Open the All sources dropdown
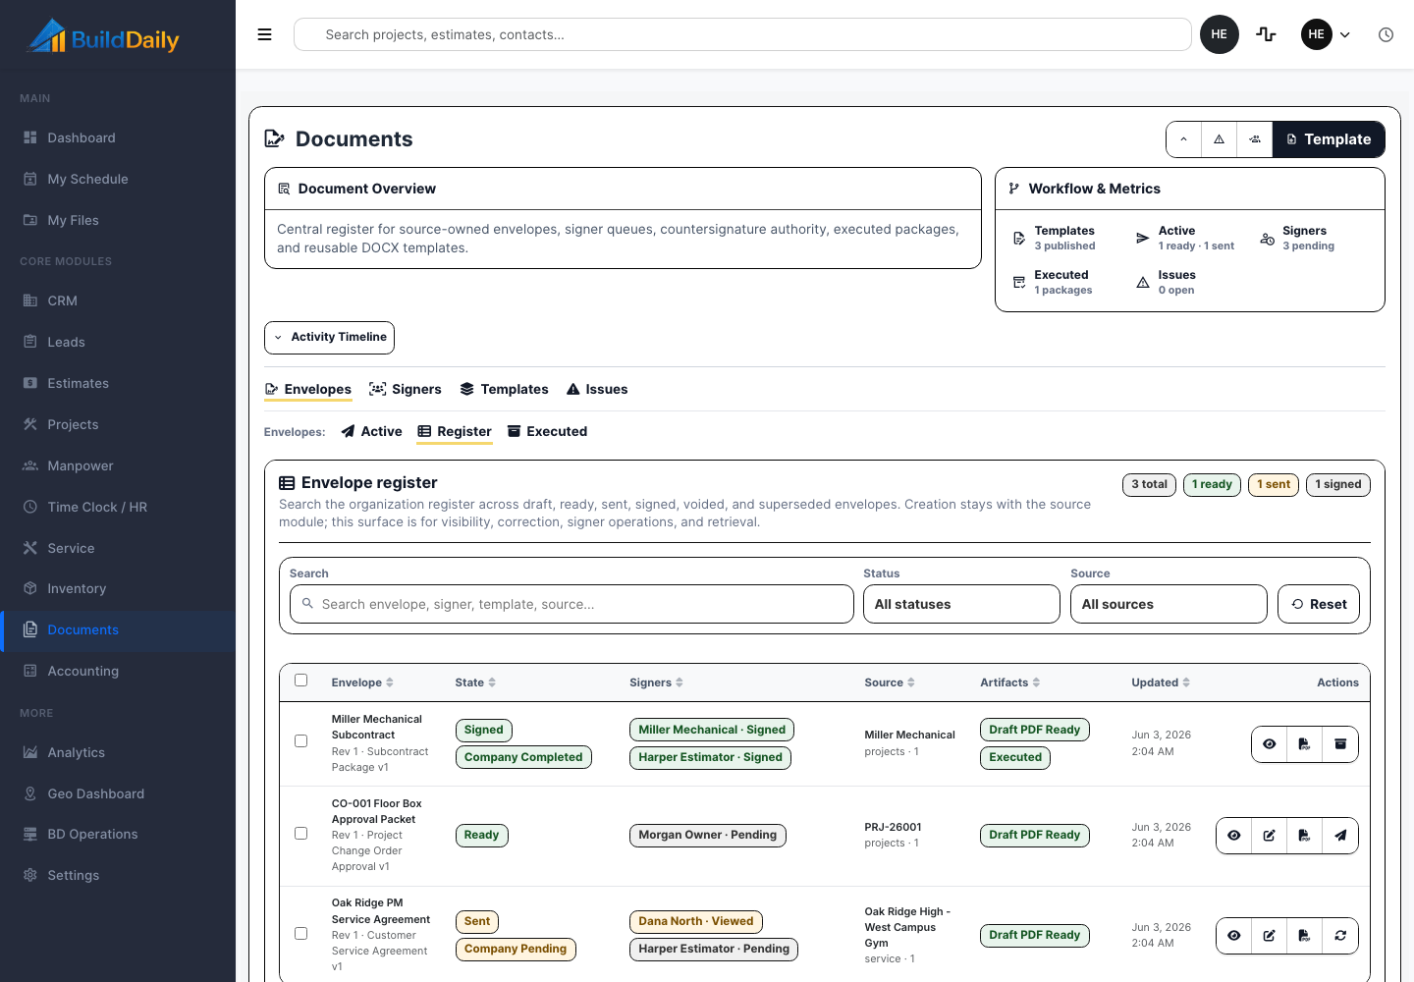The height and width of the screenshot is (982, 1414). [1169, 604]
